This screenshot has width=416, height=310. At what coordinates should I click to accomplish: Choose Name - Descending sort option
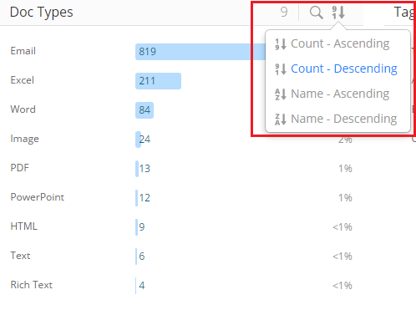point(337,119)
